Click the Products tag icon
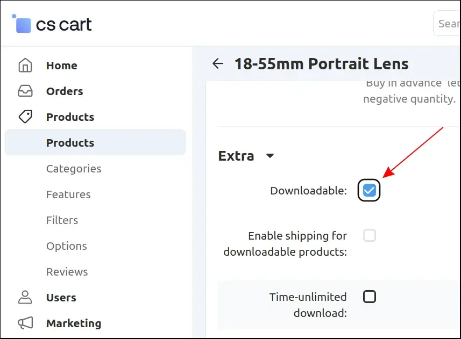 click(25, 117)
